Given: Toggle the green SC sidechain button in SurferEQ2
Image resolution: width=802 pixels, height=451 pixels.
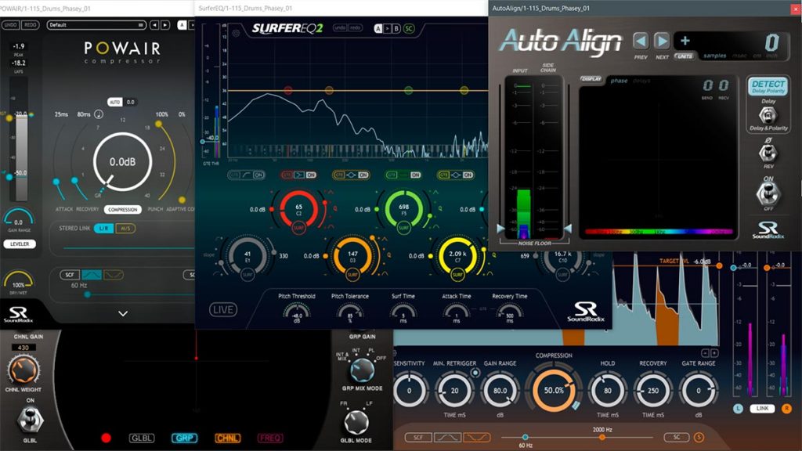Looking at the screenshot, I should [x=409, y=29].
